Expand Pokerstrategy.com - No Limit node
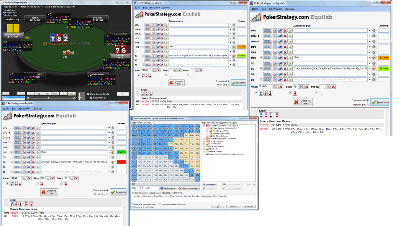This screenshot has width=403, height=226. (x=204, y=139)
